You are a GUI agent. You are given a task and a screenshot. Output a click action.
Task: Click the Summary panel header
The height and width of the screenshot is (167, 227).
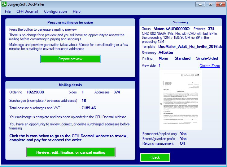181,22
